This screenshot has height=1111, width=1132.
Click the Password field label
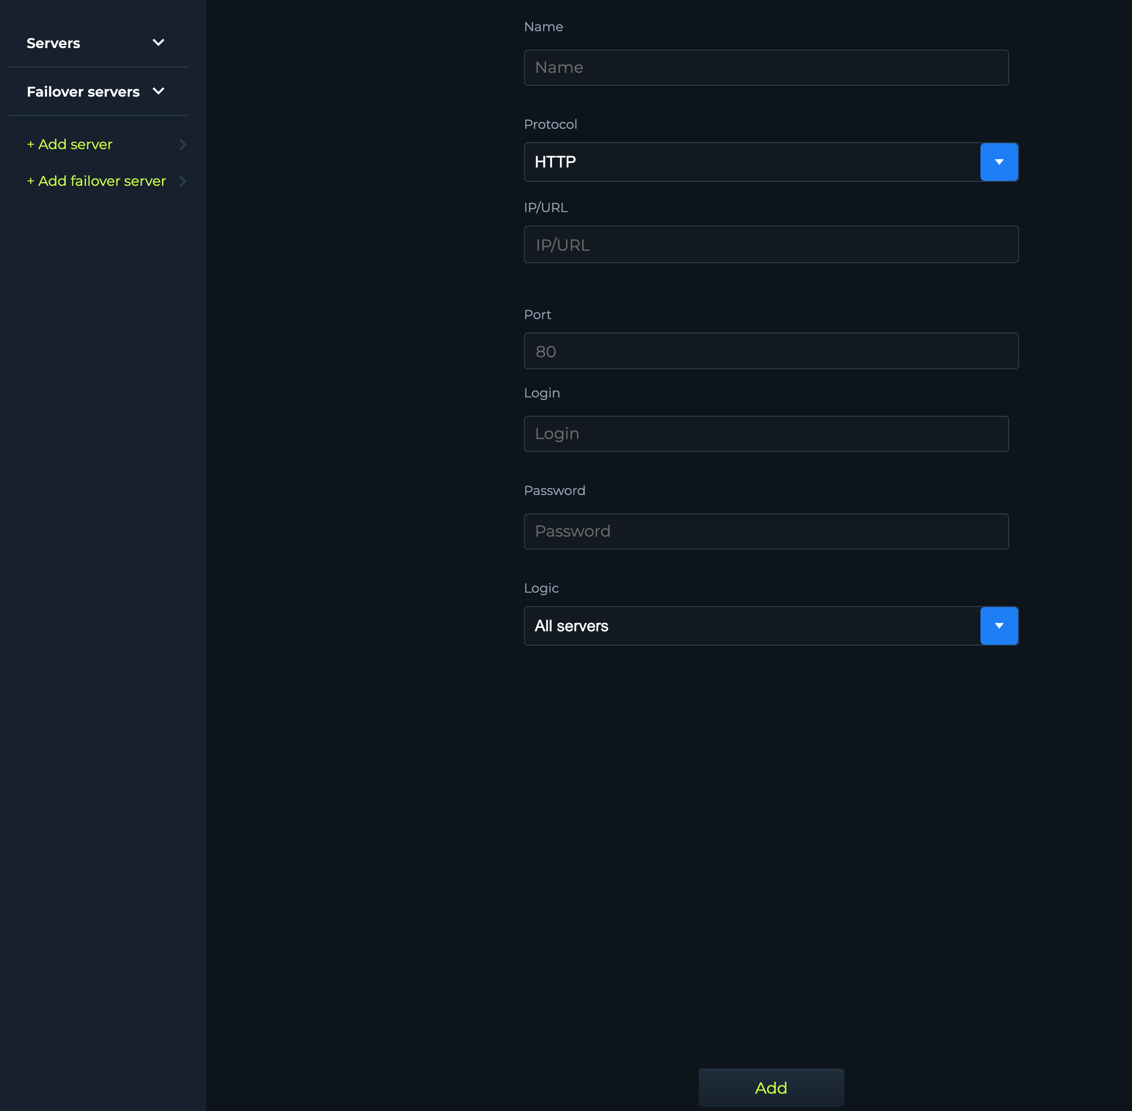(554, 491)
